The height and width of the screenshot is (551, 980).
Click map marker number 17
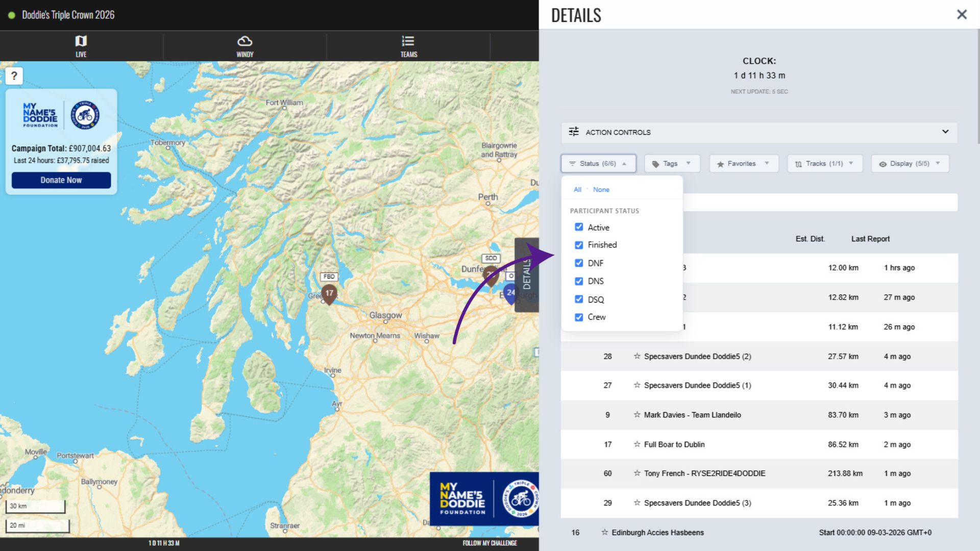coord(329,293)
